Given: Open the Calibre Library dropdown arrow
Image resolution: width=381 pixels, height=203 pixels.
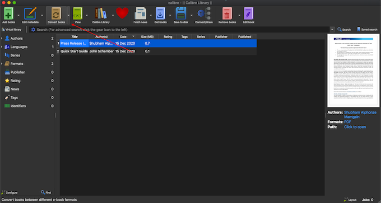Looking at the screenshot, I should coord(113,15).
